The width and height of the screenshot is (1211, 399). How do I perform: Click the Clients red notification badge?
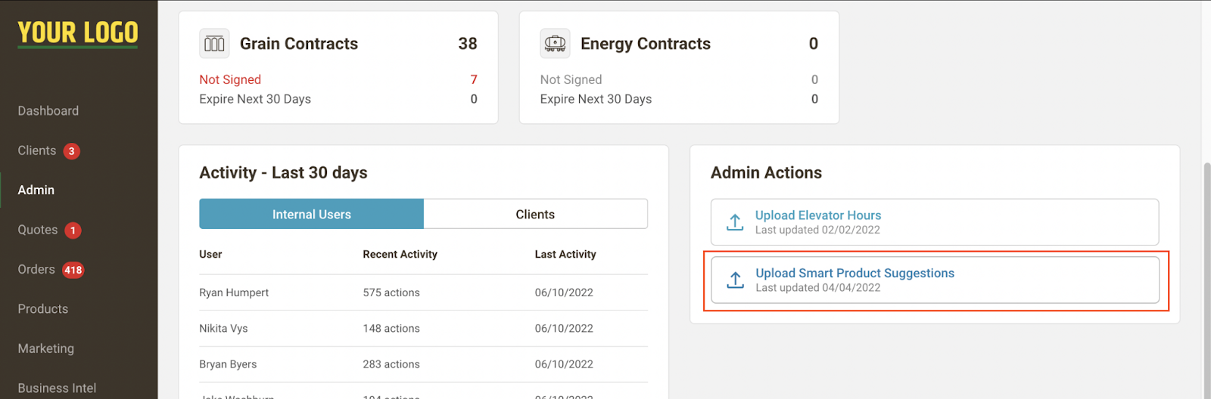71,151
